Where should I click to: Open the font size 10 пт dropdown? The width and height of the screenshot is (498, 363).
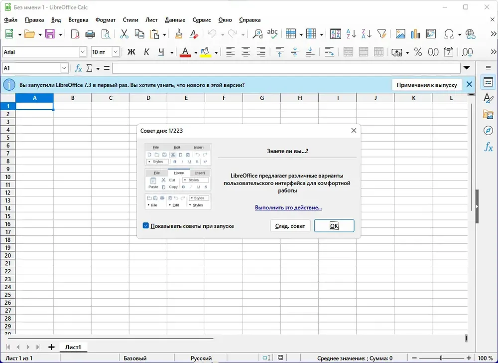point(116,52)
